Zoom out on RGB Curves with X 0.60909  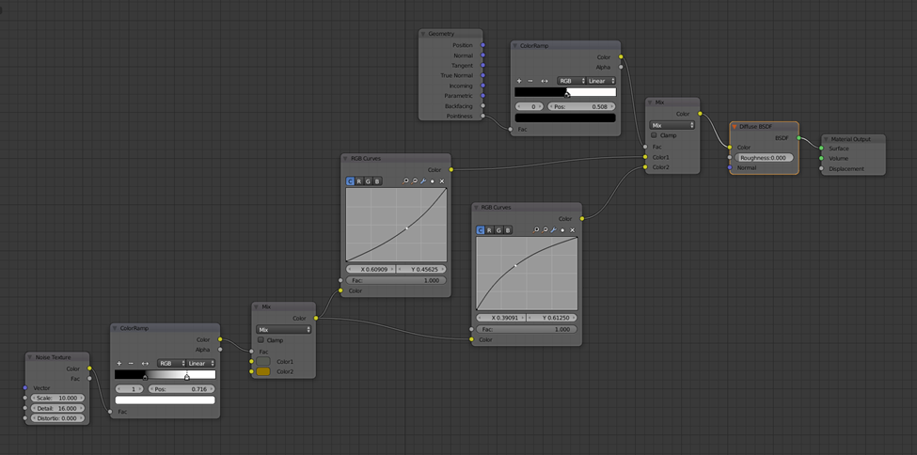pyautogui.click(x=415, y=181)
